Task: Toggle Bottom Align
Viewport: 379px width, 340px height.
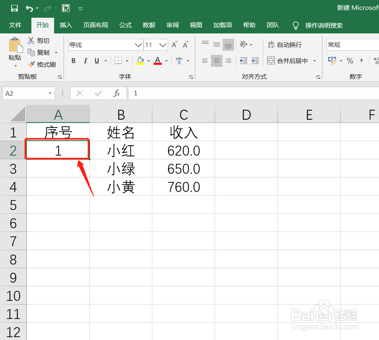Action: [x=228, y=45]
